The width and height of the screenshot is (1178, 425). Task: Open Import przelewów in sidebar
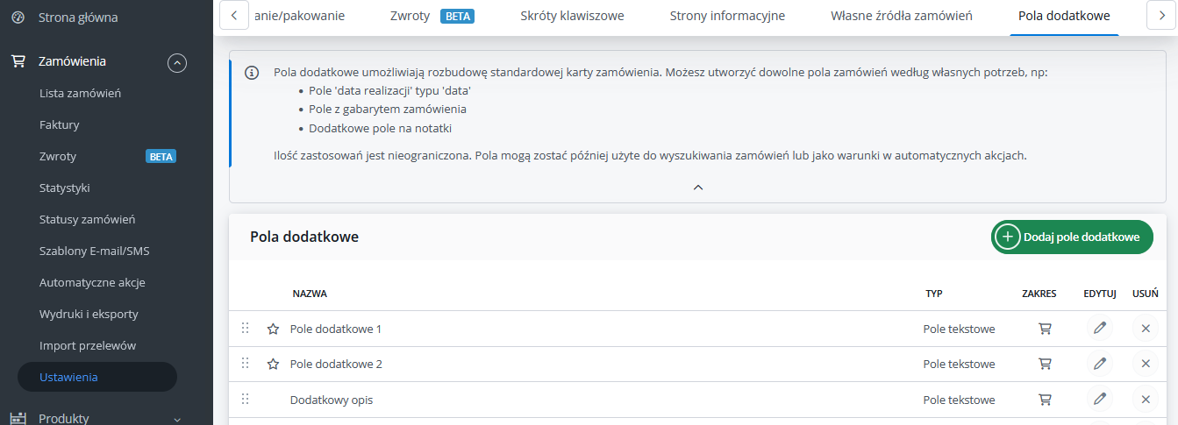click(88, 345)
